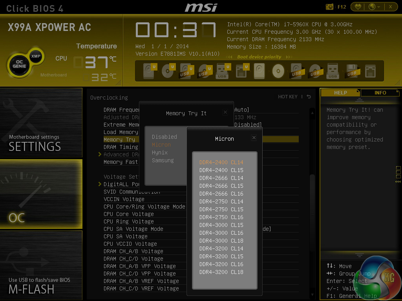Screen dimensions: 402x301
Task: Choose Hynix in Memory Try It list
Action: coord(159,152)
